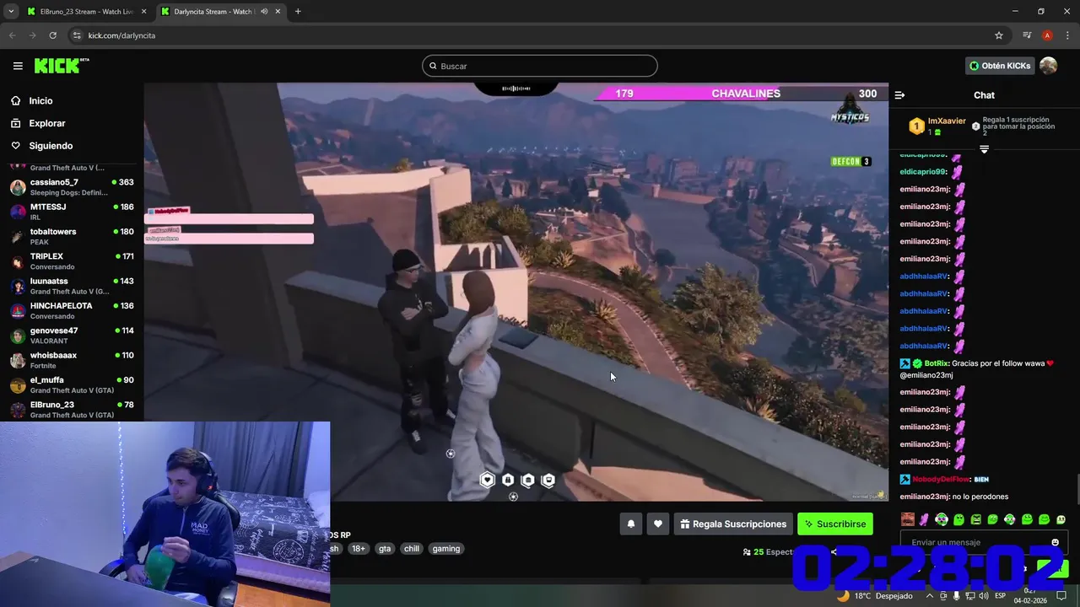This screenshot has height=607, width=1080.
Task: Click the green Suscribirse button
Action: pyautogui.click(x=835, y=524)
